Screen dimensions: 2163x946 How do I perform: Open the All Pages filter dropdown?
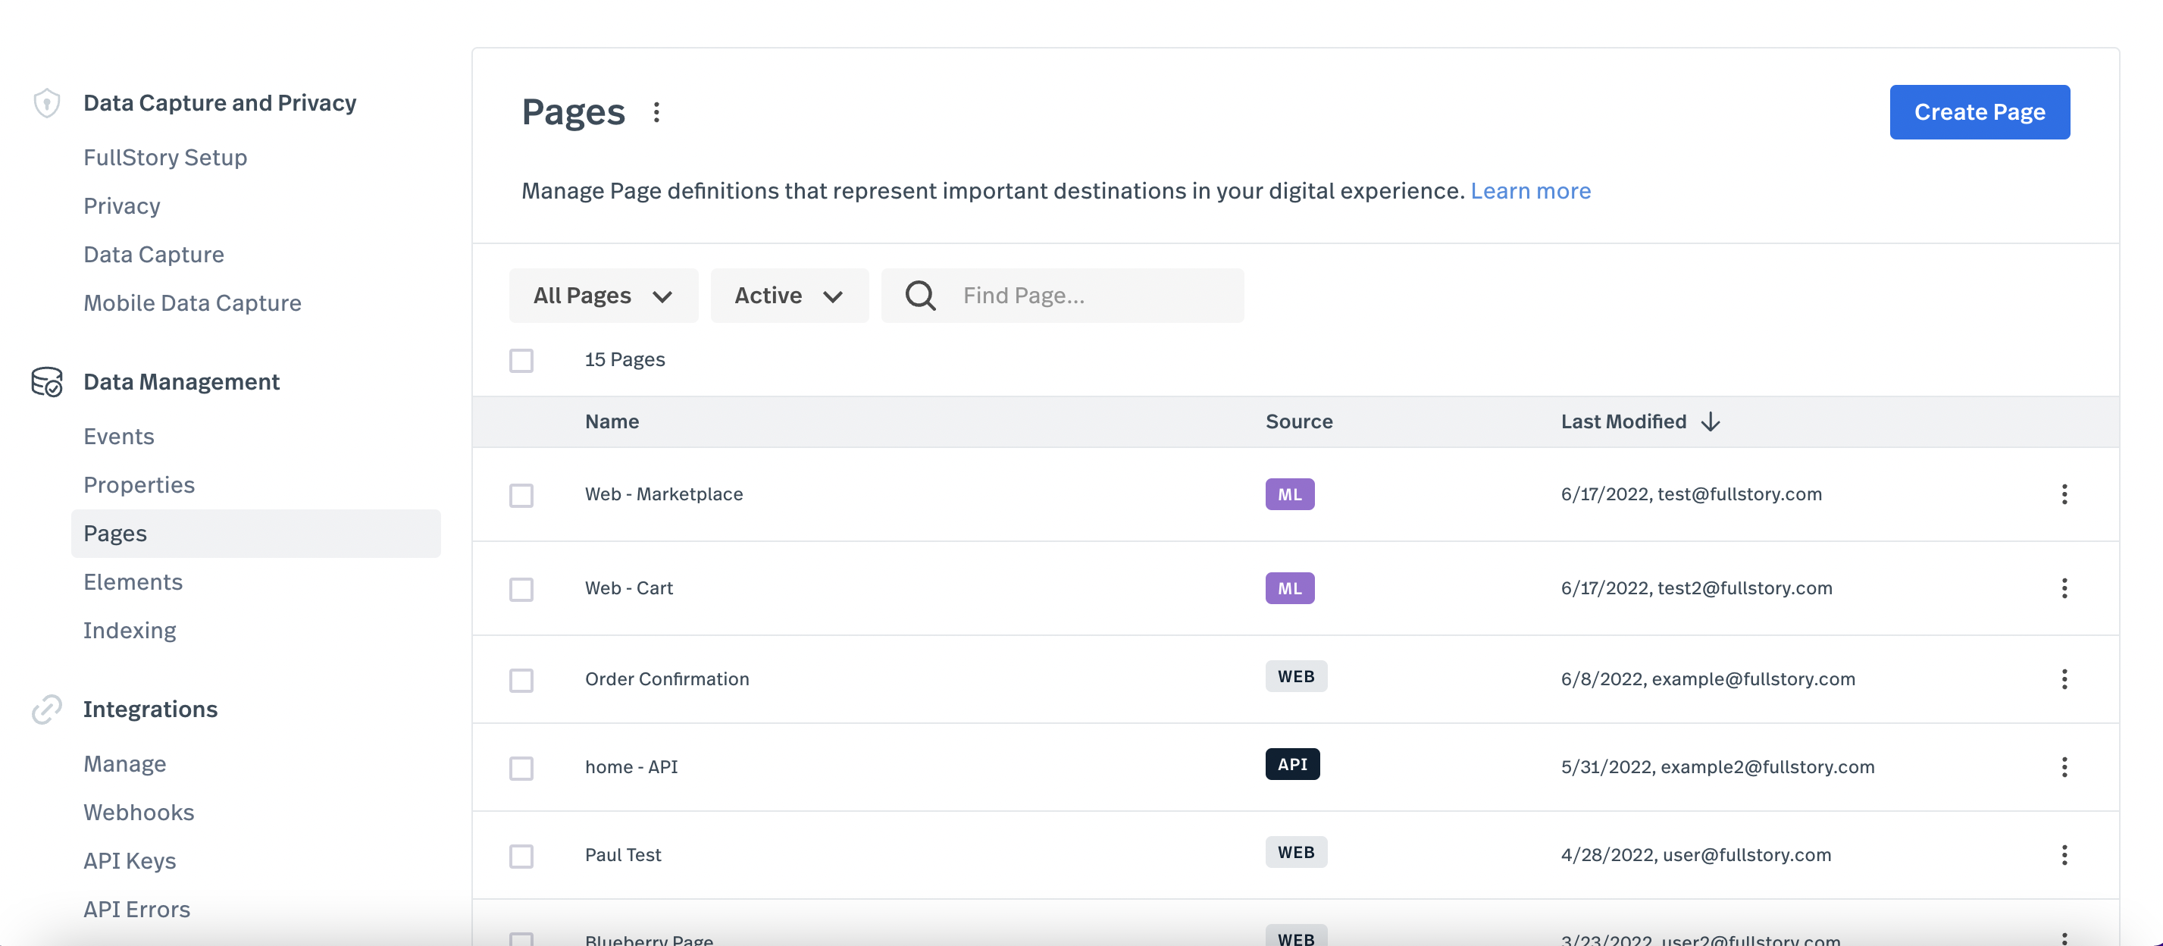click(603, 296)
